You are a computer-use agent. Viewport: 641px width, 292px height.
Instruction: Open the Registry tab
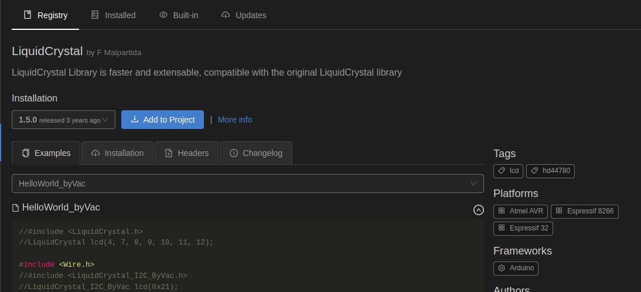click(x=46, y=15)
